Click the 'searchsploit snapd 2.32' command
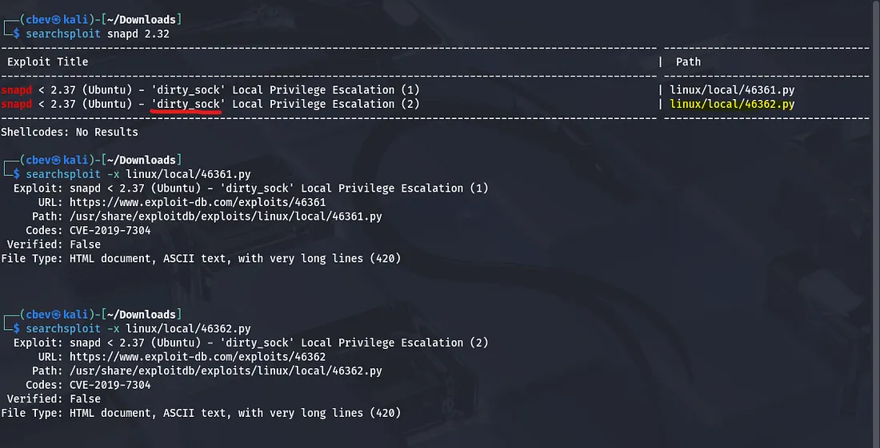Viewport: 880px width, 448px height. [x=98, y=34]
